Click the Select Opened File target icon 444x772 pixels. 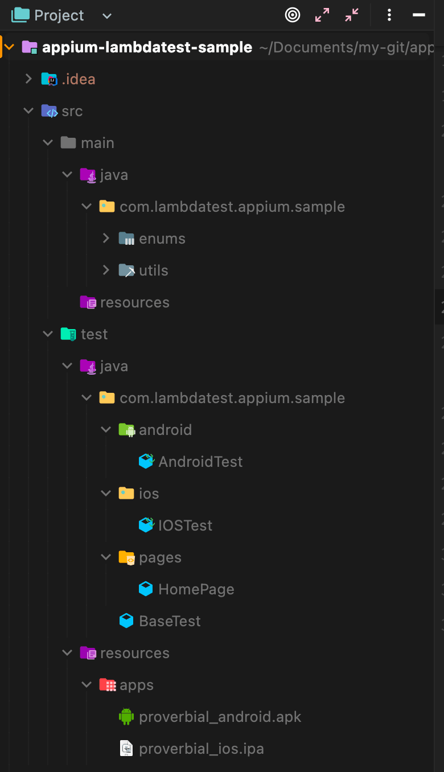(x=293, y=15)
